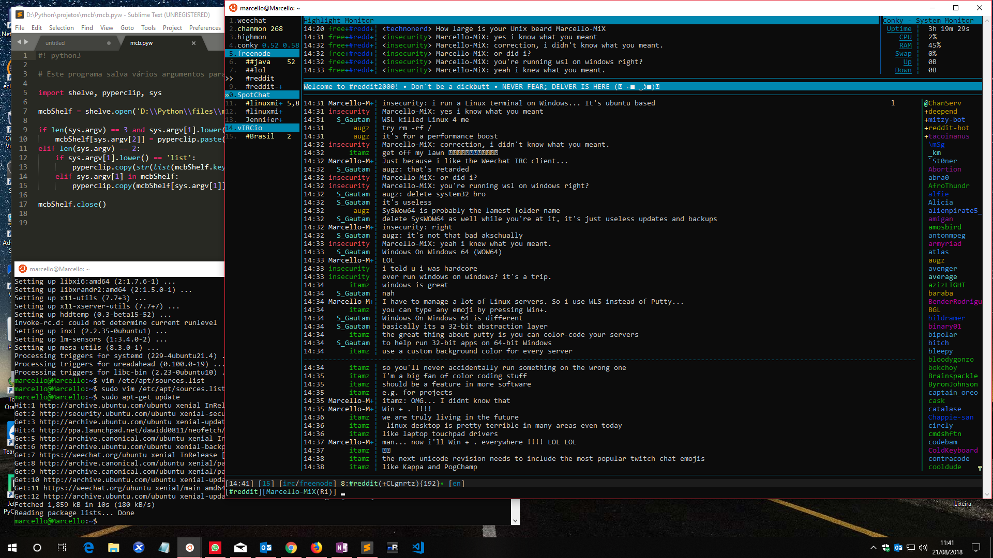The height and width of the screenshot is (558, 993).
Task: Switch to Sublime Text via taskbar icon
Action: pos(367,548)
